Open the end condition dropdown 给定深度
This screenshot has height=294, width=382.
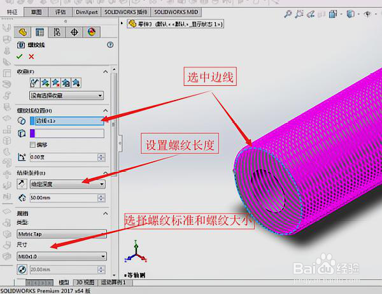(x=67, y=184)
